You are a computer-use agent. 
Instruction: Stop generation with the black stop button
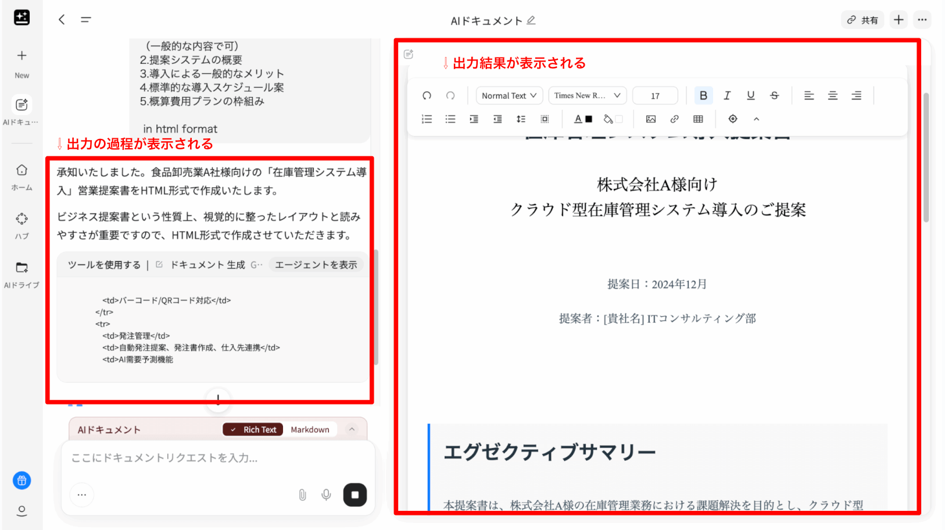(x=355, y=495)
